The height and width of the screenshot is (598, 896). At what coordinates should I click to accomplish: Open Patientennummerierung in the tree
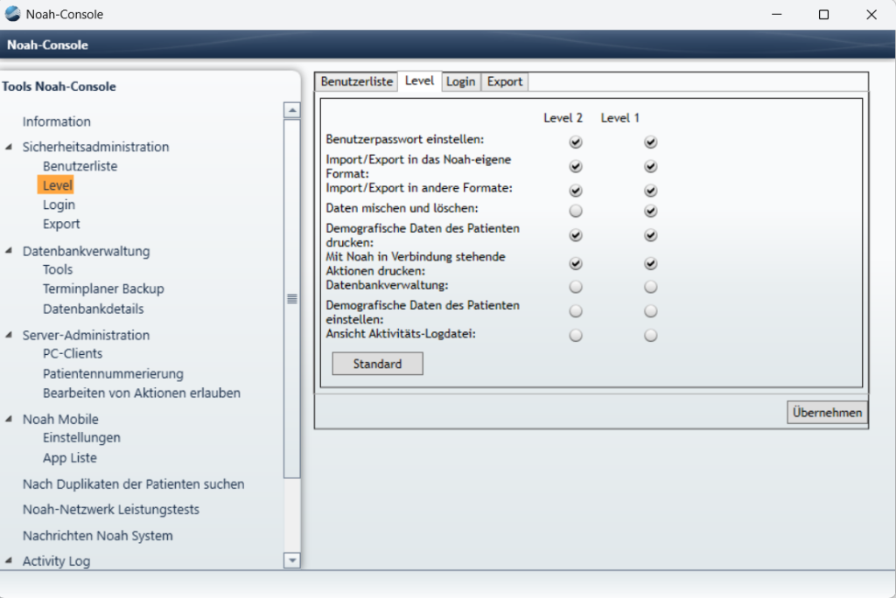tap(113, 374)
